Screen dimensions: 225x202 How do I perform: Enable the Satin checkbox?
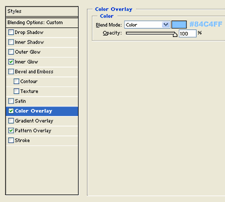tap(11, 101)
